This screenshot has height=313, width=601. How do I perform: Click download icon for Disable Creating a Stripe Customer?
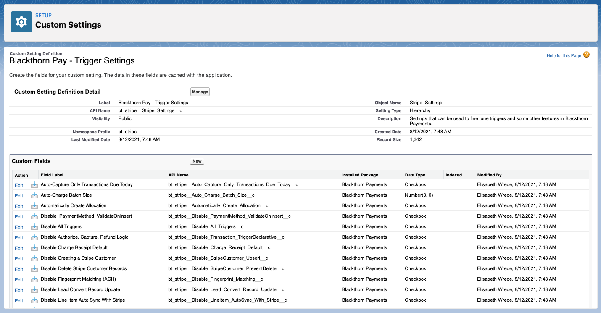(34, 258)
